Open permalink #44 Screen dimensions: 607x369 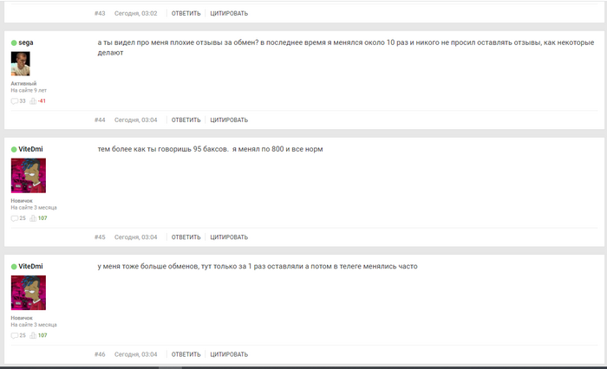pyautogui.click(x=100, y=120)
